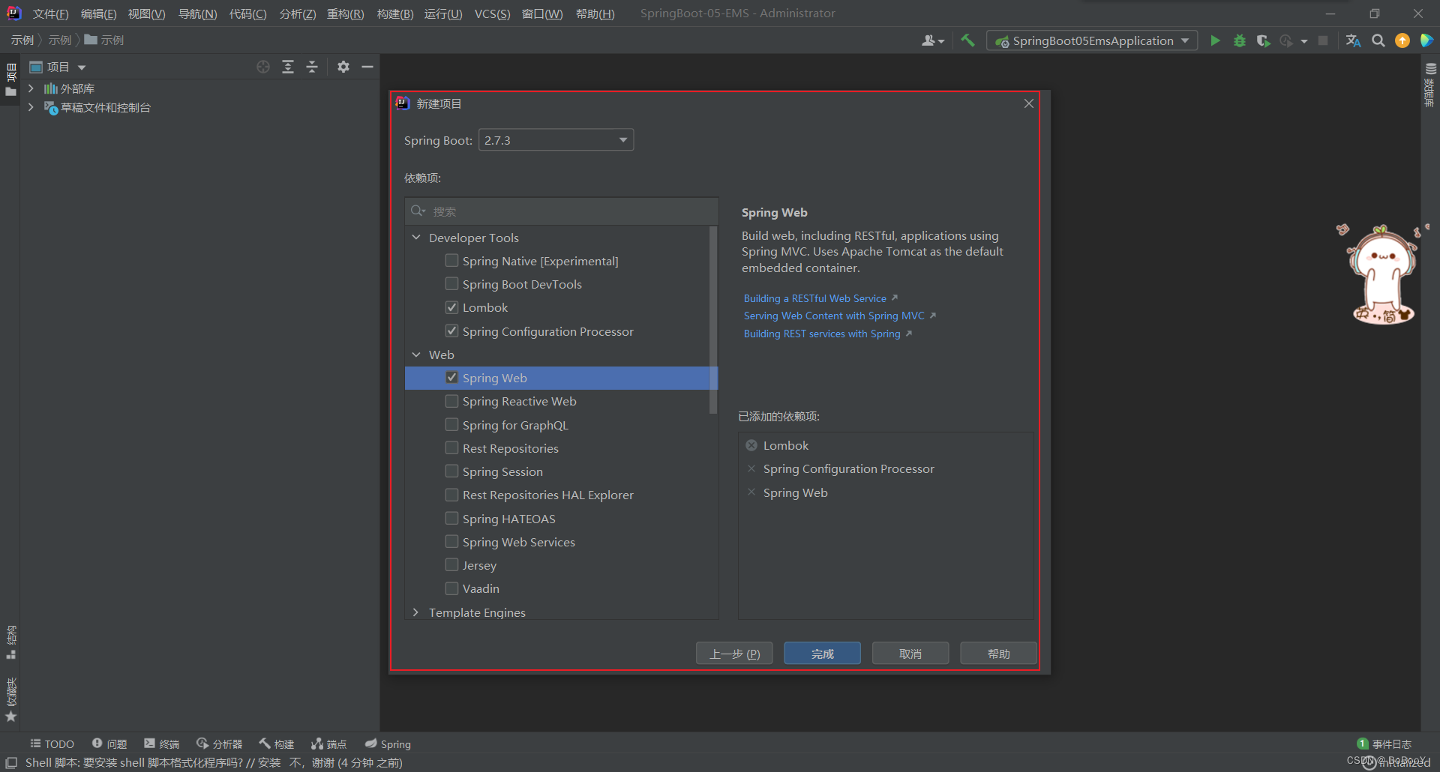Open the 问题 problems tool window
The height and width of the screenshot is (772, 1440).
(109, 744)
